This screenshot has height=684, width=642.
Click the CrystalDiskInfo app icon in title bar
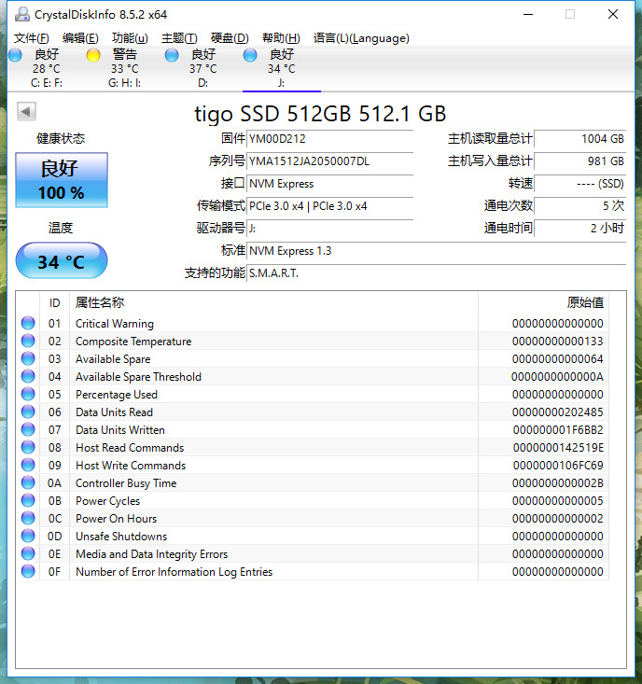click(x=21, y=14)
